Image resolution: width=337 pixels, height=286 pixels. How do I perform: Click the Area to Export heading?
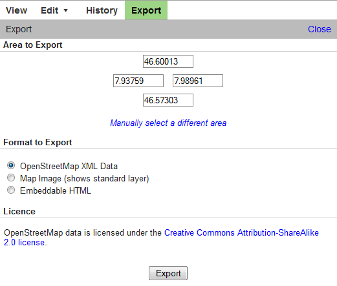(33, 45)
